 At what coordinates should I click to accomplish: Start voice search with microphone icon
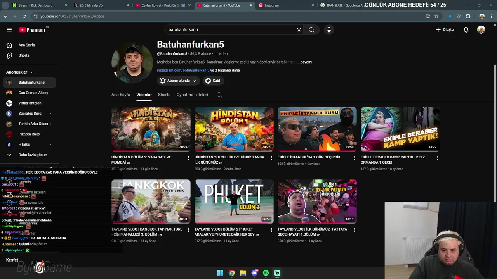(329, 30)
